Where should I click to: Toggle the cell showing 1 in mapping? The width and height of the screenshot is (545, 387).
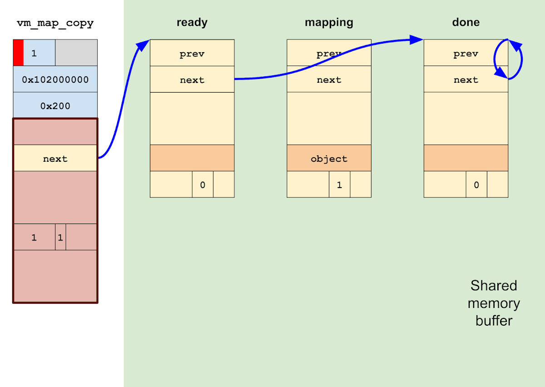pos(339,184)
